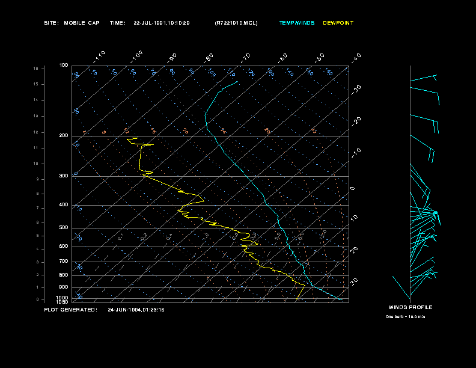Click the cyan "TEMP/WINDS" legend label
Image resolution: width=476 pixels, height=368 pixels.
[x=297, y=23]
